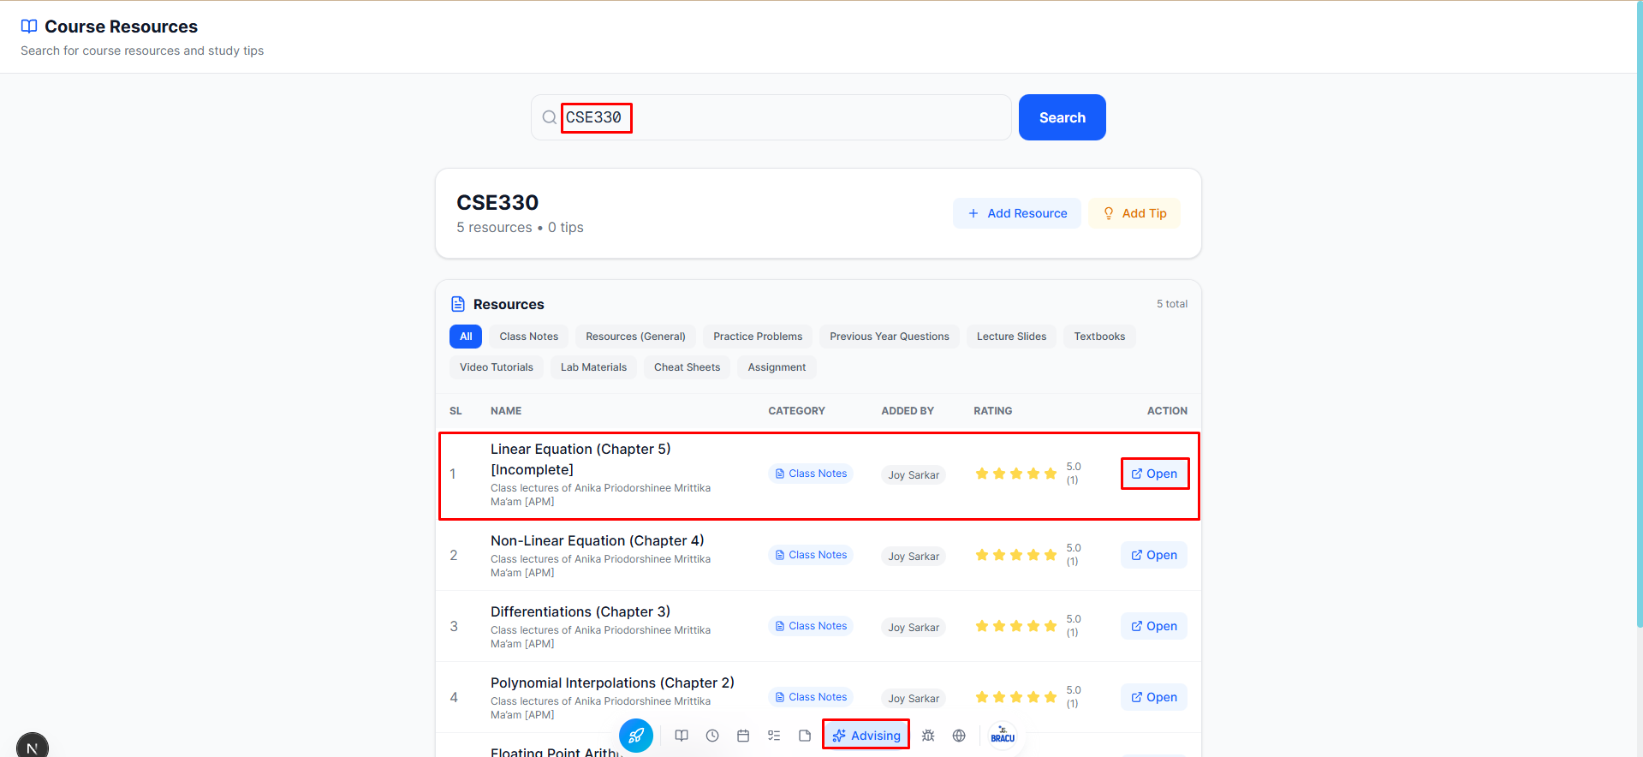The image size is (1643, 757).
Task: Click the NAME column header
Action: point(506,411)
